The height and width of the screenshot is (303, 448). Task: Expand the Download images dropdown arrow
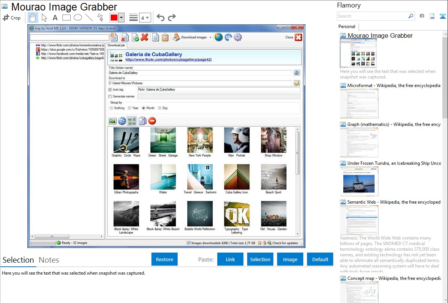[x=211, y=37]
